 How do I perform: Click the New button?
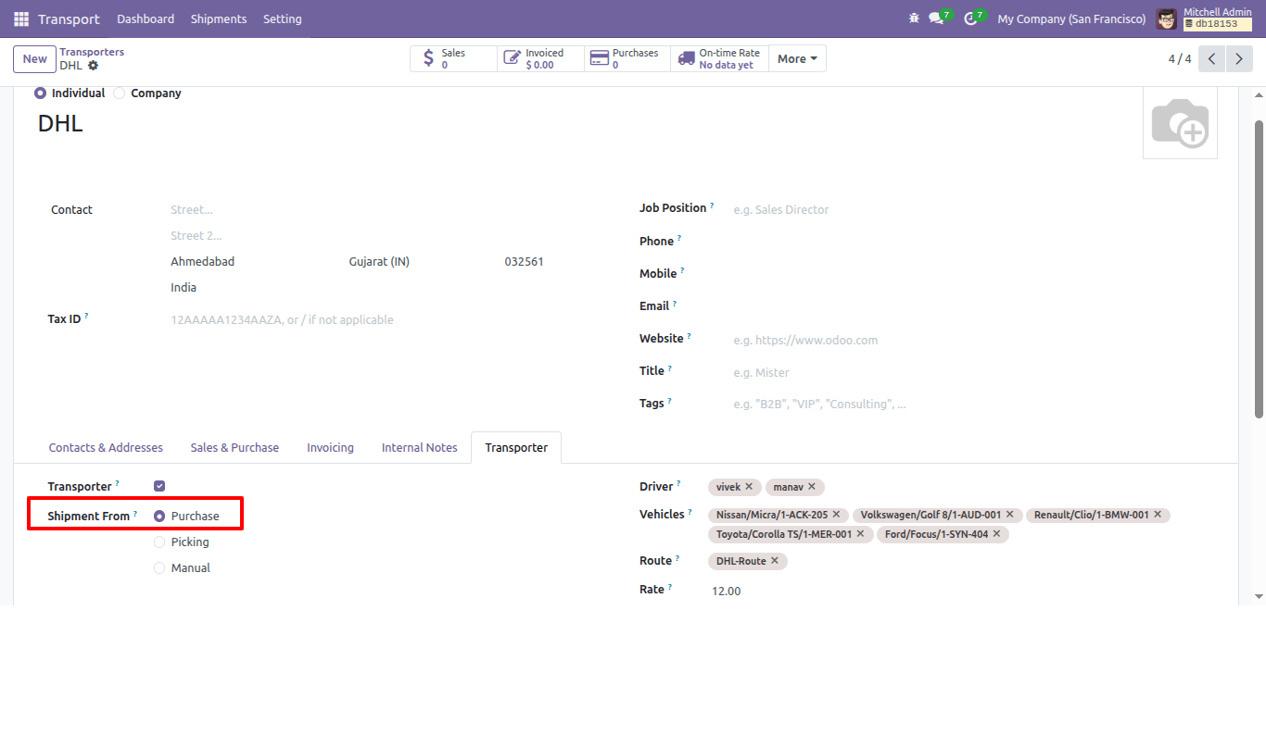34,58
